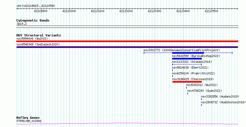Click the Cytogenetic Bands track title
The image size is (246, 127).
tap(33, 20)
